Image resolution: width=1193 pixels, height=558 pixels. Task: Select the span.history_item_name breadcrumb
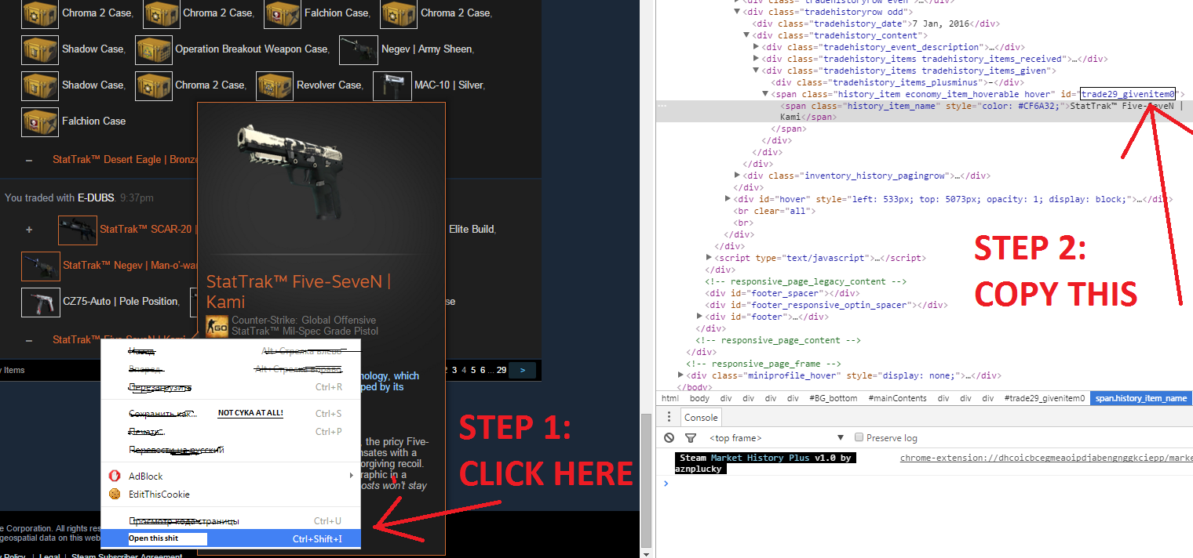click(1141, 398)
